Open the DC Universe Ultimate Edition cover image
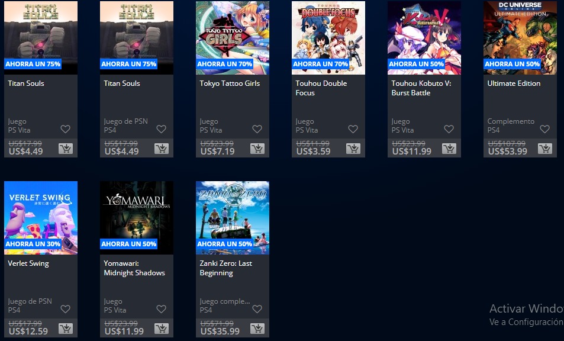The height and width of the screenshot is (341, 564). point(520,38)
